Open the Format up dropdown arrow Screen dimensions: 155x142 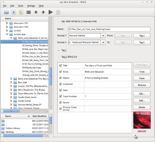103,36
